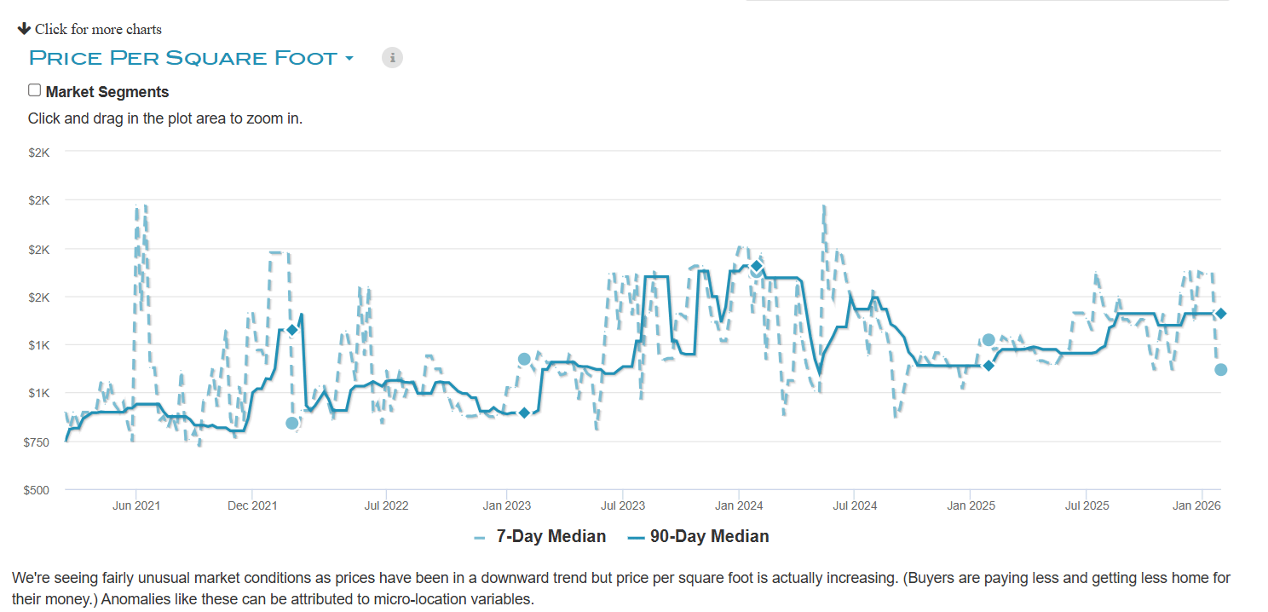This screenshot has width=1268, height=612.
Task: Hide the 90-Day Median legend series
Action: coord(709,536)
